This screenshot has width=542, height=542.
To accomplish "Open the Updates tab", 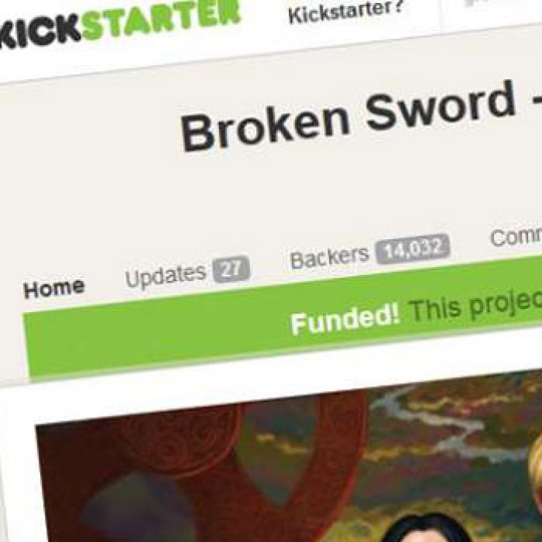I will pos(165,275).
